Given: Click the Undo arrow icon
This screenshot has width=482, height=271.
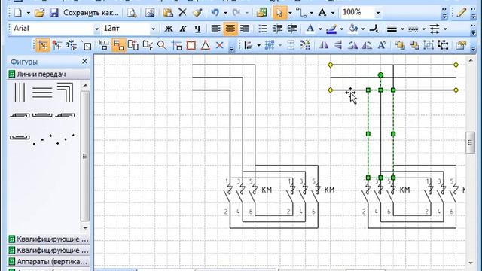Looking at the screenshot, I should 215,13.
